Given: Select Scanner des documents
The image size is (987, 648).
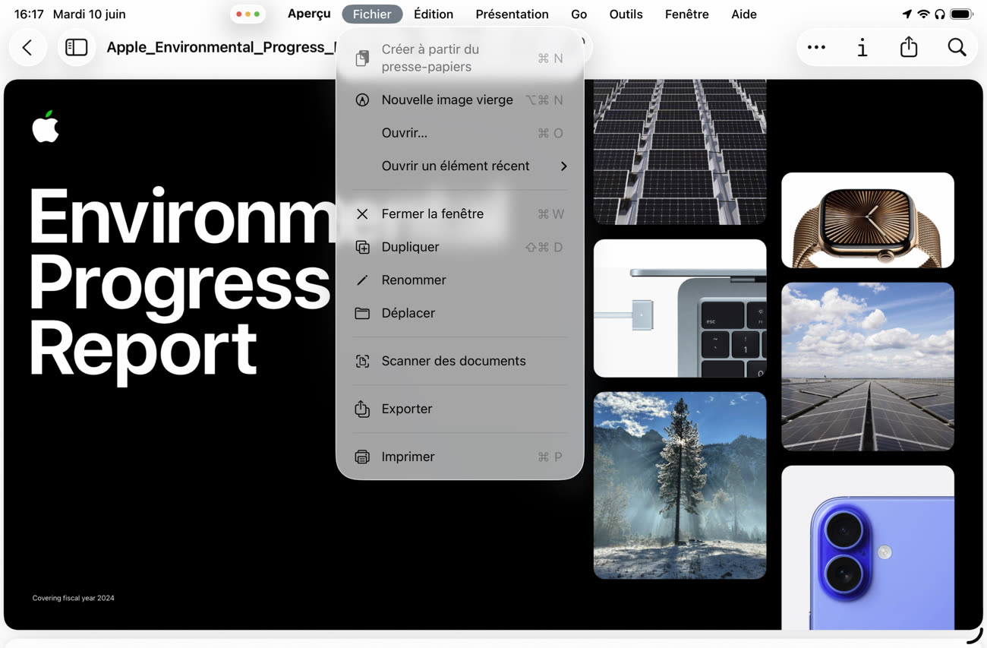Looking at the screenshot, I should click(459, 361).
